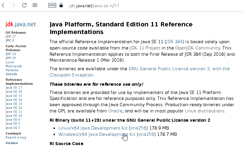Select Java SE 17 reference implementation
The image size is (243, 149).
pos(14,88)
